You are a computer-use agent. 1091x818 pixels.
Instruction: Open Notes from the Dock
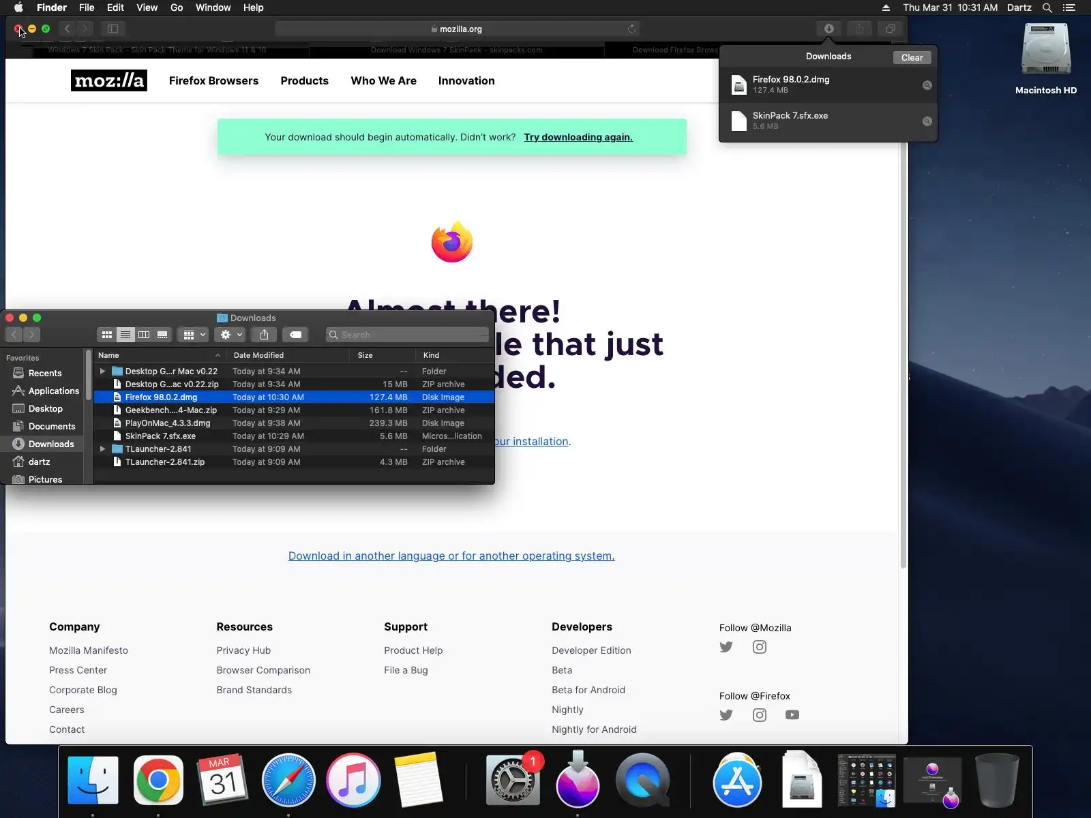pos(419,780)
